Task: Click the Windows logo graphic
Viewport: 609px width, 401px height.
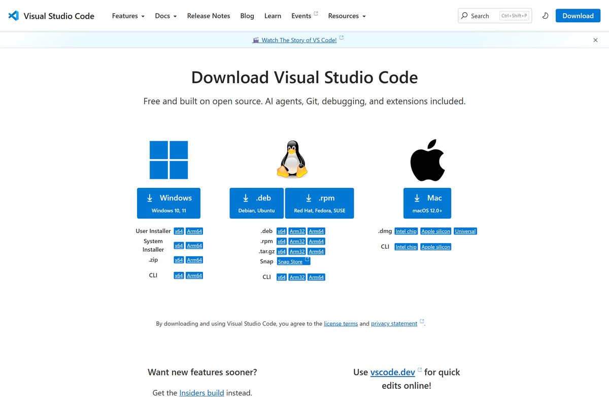Action: pos(168,160)
